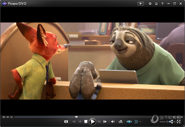Toggle TrueTheater eye enhancement
Image resolution: width=185 pixels, height=127 pixels.
pyautogui.click(x=129, y=121)
